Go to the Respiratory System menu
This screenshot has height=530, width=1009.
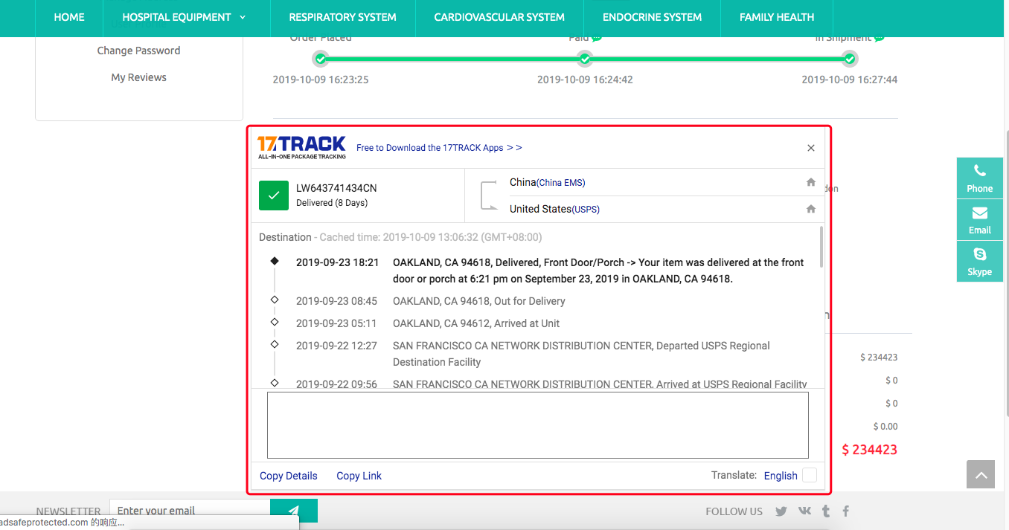342,17
